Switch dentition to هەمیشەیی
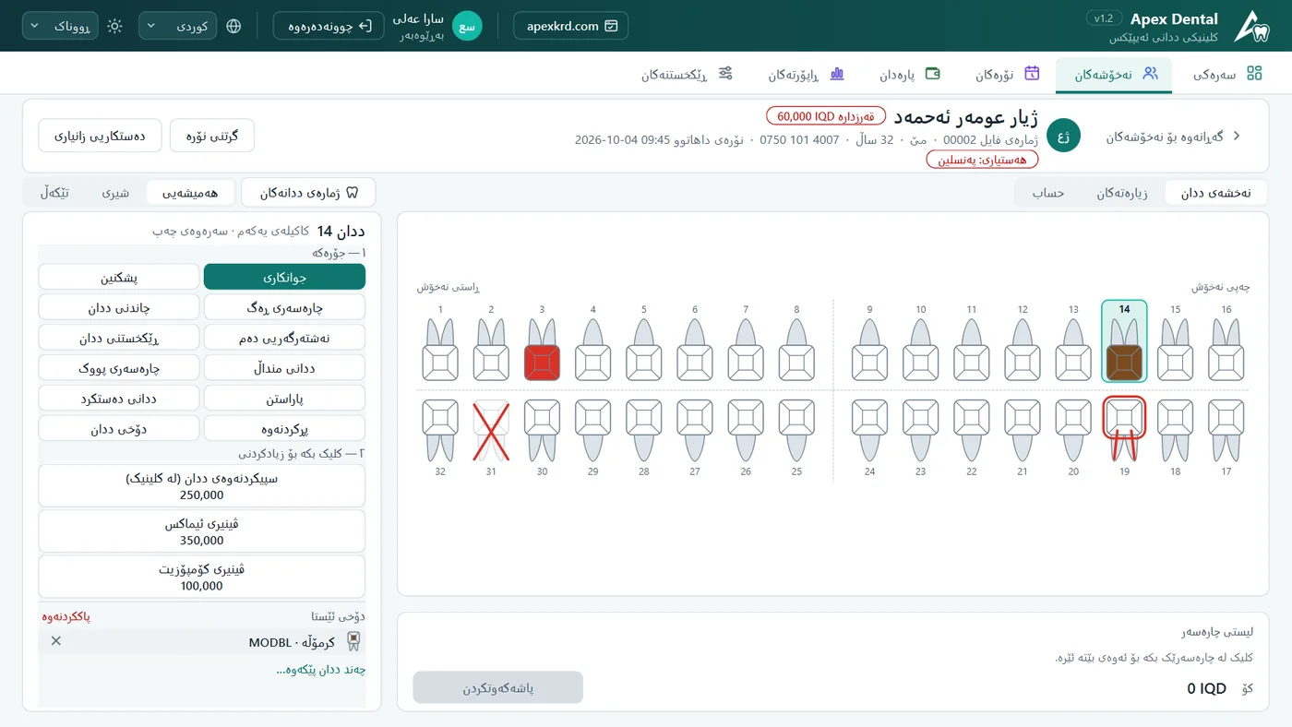Viewport: 1292px width, 727px height. pyautogui.click(x=190, y=193)
